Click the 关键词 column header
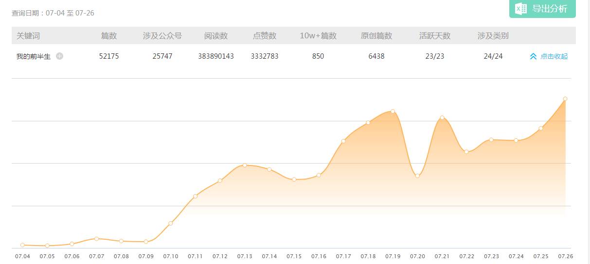This screenshot has height=264, width=590. point(28,36)
